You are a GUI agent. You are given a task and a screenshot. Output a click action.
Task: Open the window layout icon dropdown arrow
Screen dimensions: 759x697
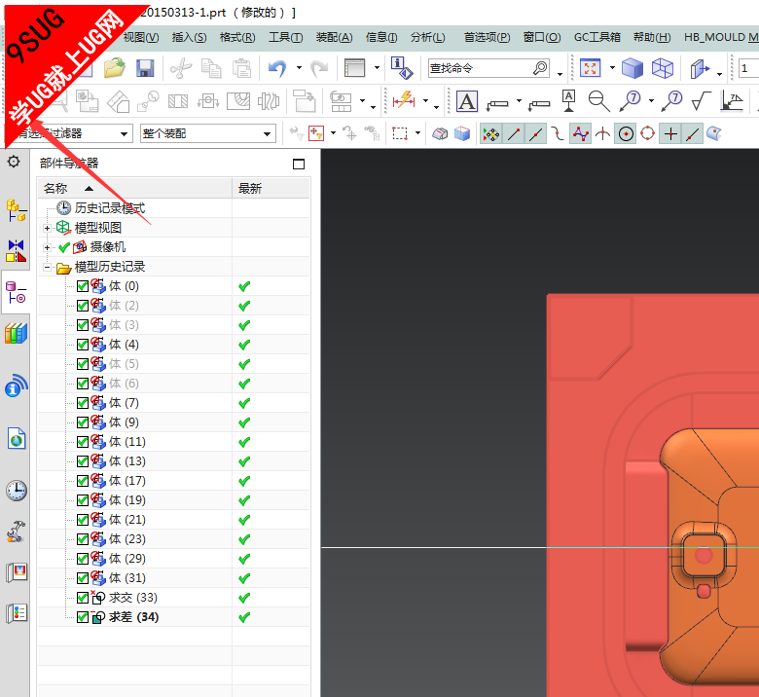pyautogui.click(x=377, y=68)
